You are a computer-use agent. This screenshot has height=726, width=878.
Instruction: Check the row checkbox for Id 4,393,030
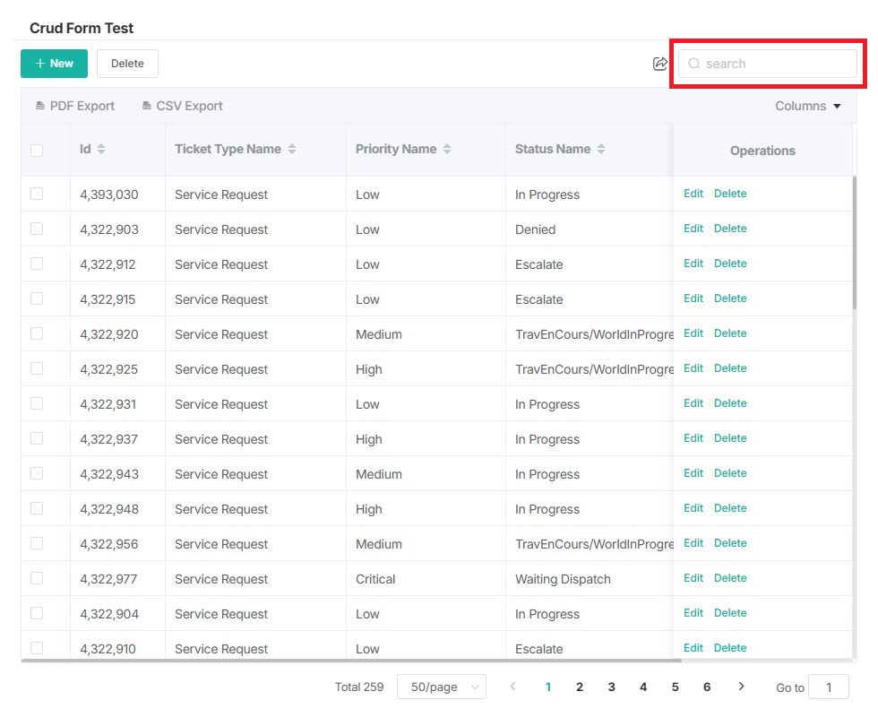pyautogui.click(x=37, y=194)
